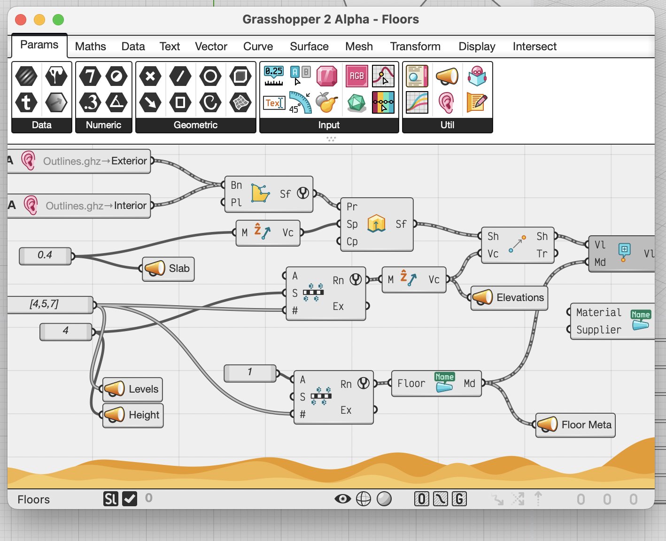Switch to the Vector tab
Viewport: 666px width, 541px height.
point(211,46)
